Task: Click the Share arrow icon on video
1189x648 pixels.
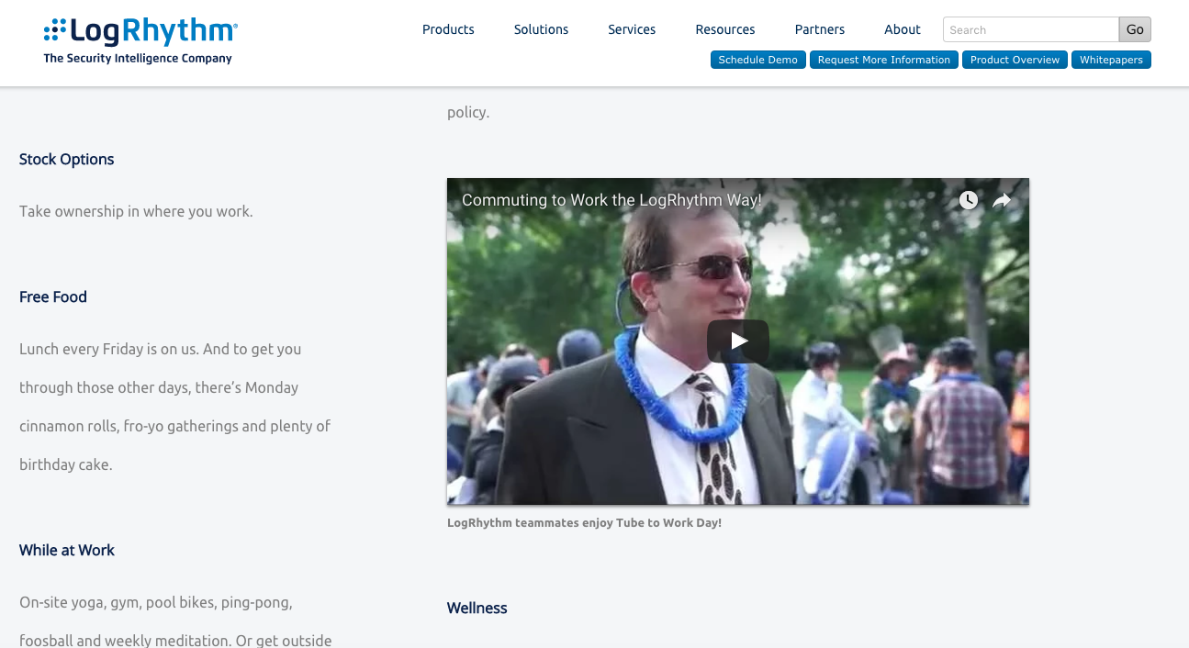Action: 1001,200
